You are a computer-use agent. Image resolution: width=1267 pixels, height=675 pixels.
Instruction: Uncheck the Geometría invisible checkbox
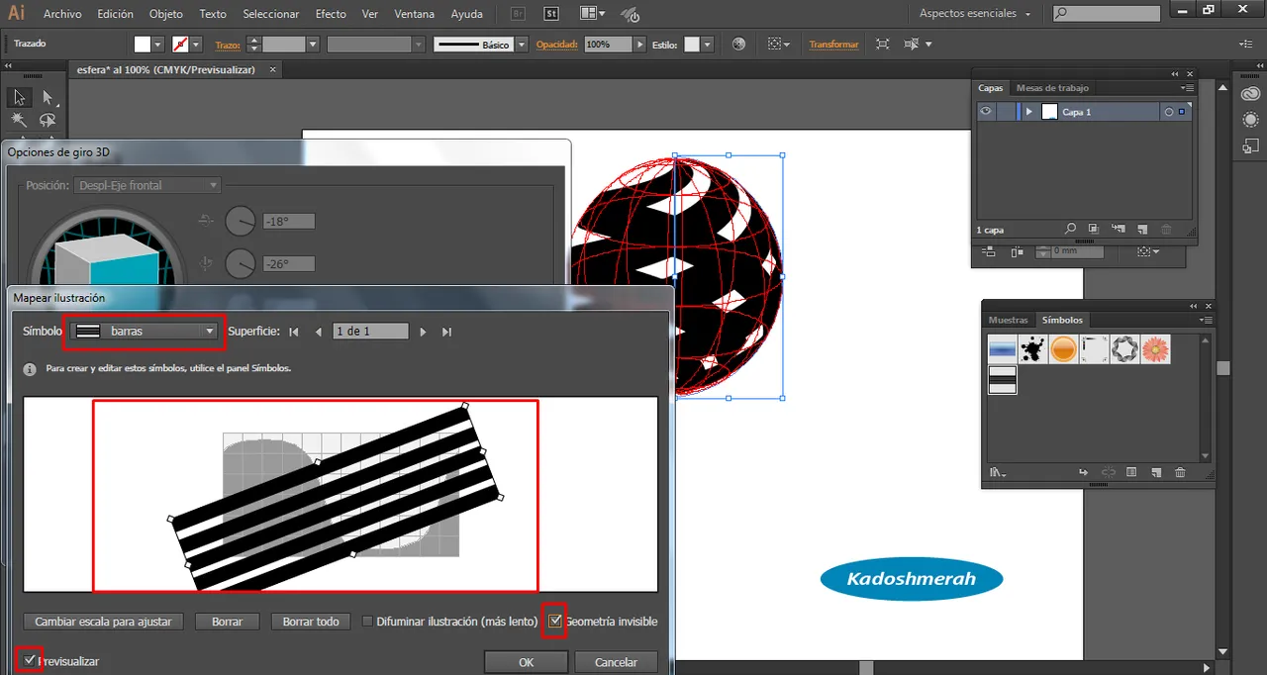(555, 621)
